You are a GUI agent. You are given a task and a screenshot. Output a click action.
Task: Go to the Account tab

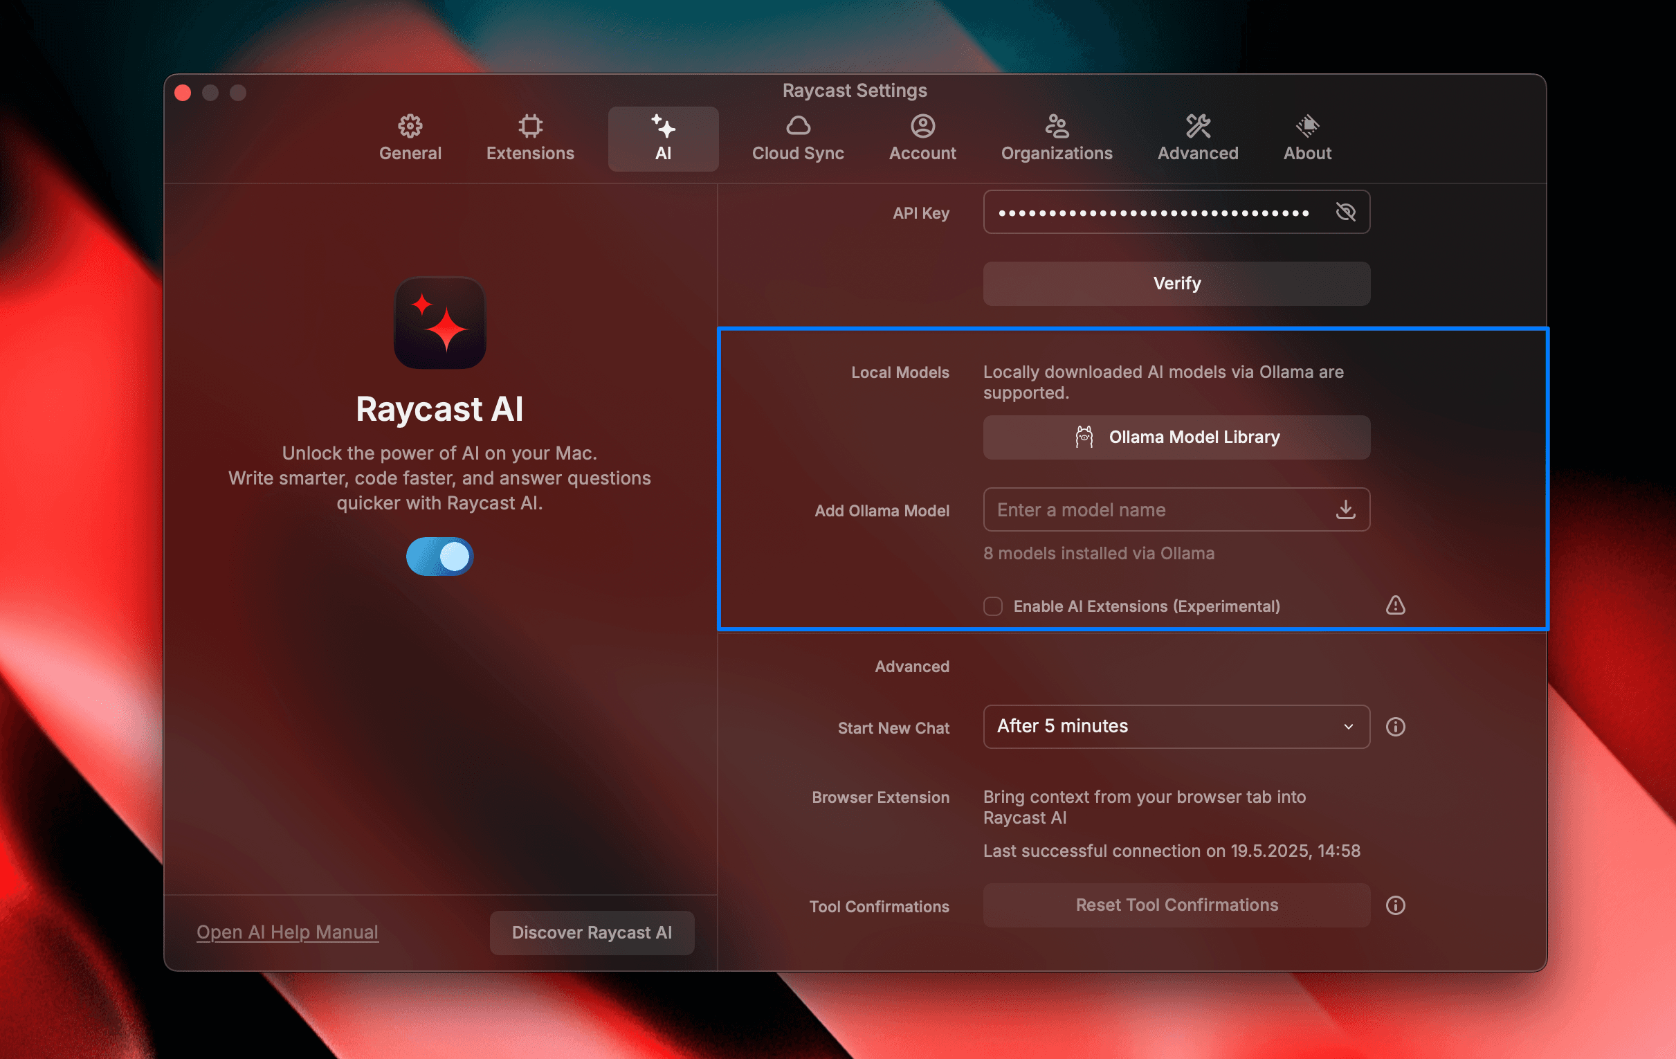pos(922,138)
